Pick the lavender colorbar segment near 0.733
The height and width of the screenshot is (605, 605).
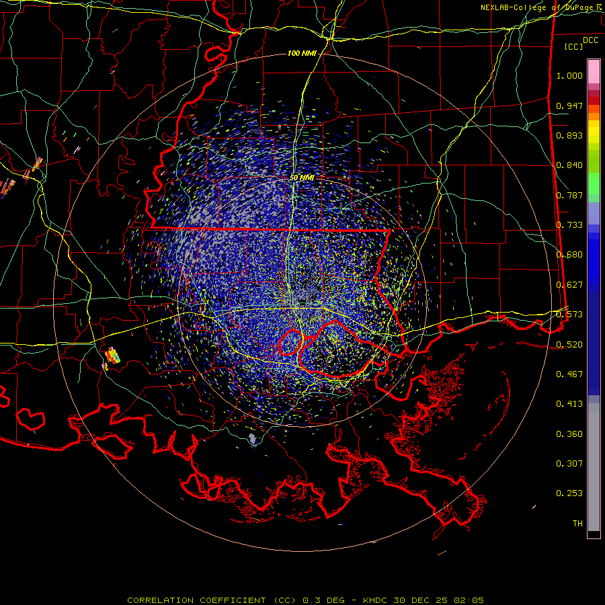pyautogui.click(x=594, y=214)
